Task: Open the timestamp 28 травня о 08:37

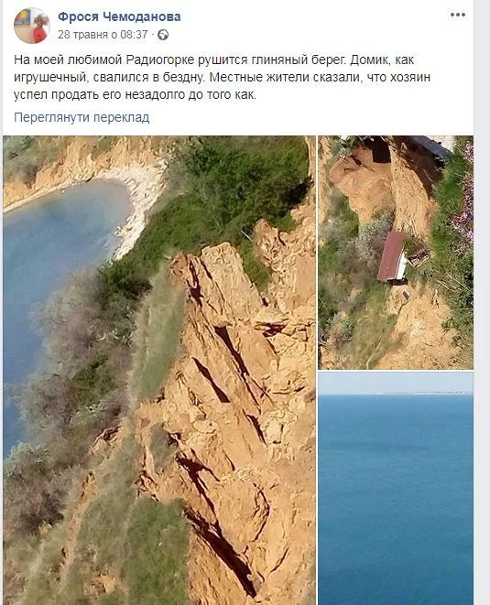Action: click(x=103, y=35)
